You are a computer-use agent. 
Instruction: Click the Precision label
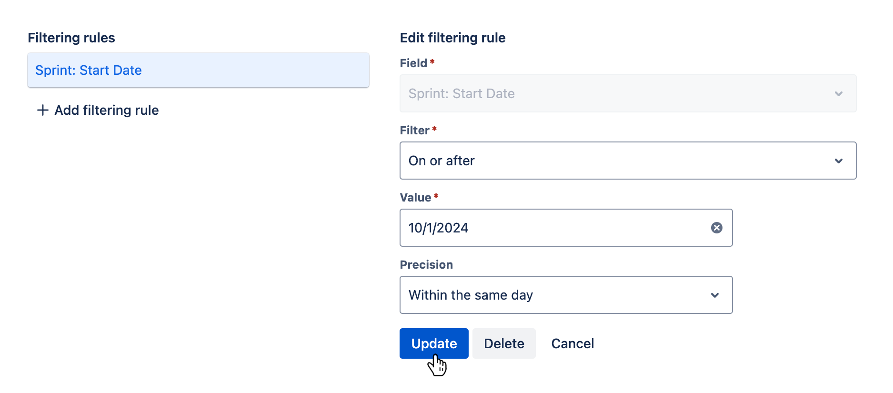coord(426,264)
